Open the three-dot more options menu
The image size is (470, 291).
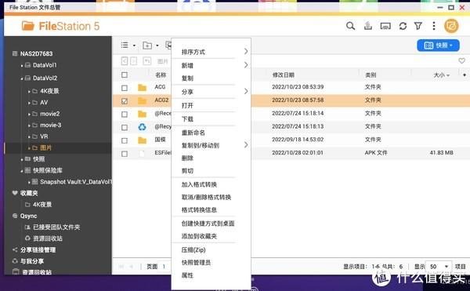(434, 26)
